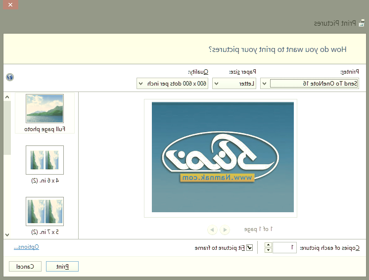369x280 pixels.
Task: Expand the Paper size Letter dropdown
Action: click(237, 84)
